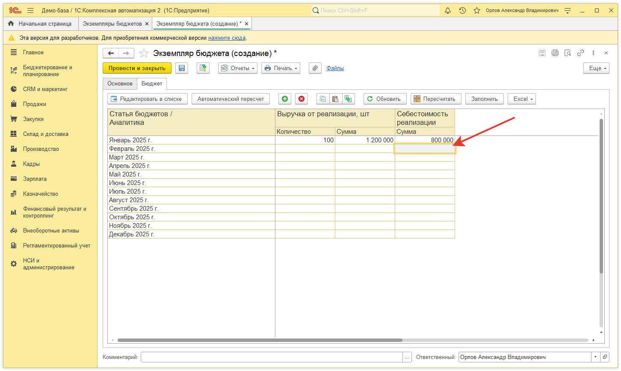Open notifications via the bell icon

(448, 10)
